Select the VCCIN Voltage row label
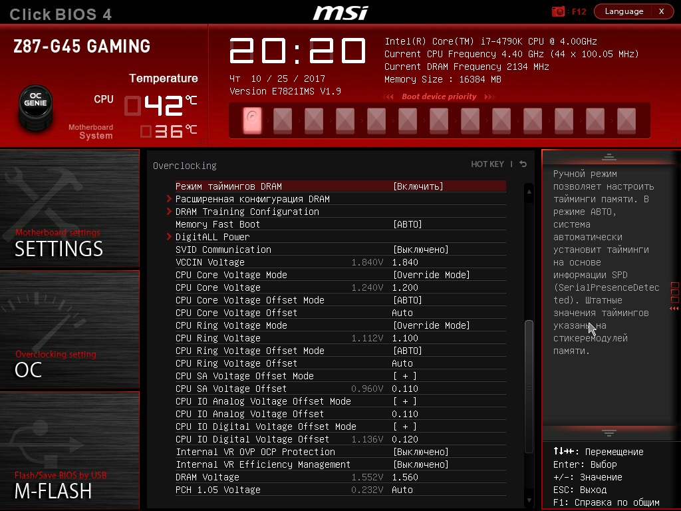The width and height of the screenshot is (681, 511). [209, 262]
